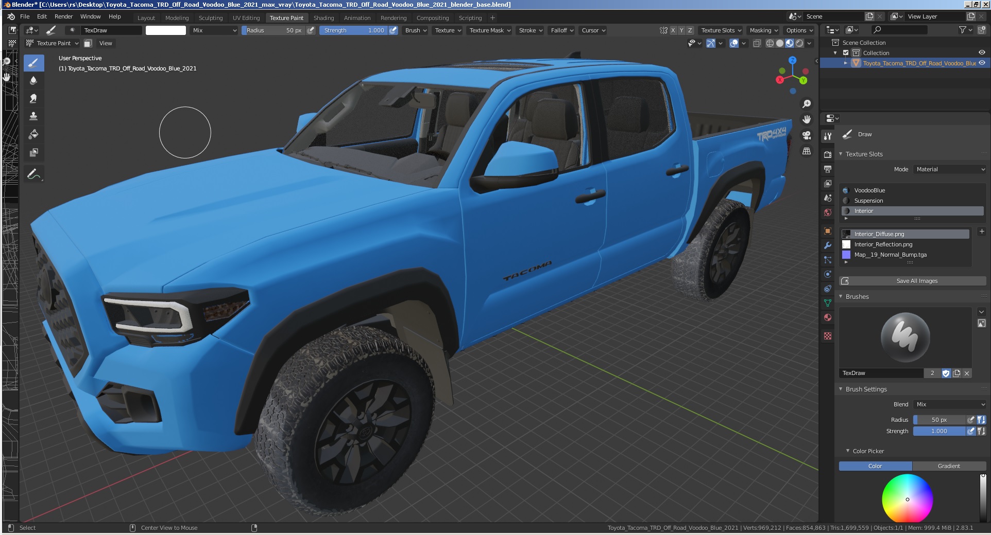This screenshot has height=535, width=991.
Task: Switch perspective/orthographic grid icon
Action: (807, 151)
